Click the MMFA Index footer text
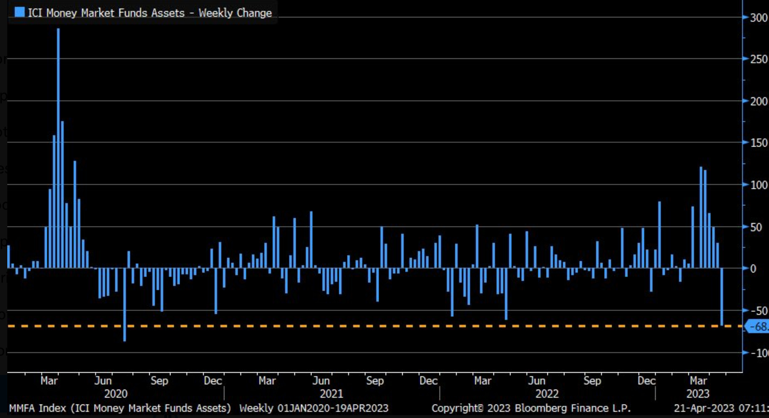The height and width of the screenshot is (418, 769). pyautogui.click(x=120, y=408)
